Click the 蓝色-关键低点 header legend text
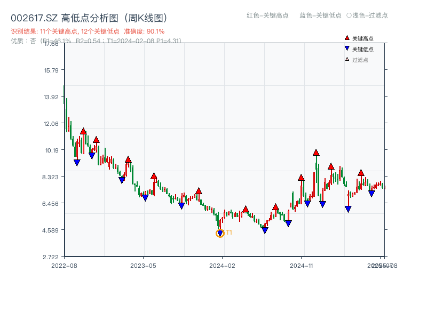The width and height of the screenshot is (427, 320). (320, 15)
